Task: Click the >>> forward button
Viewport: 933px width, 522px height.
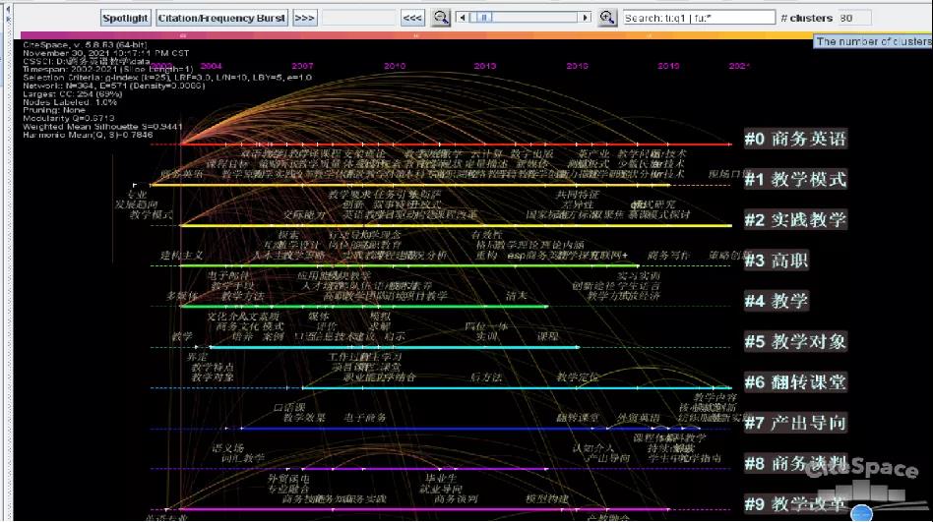Action: 305,18
